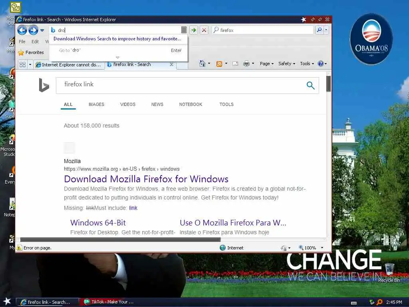The image size is (409, 307).
Task: Click the keyboard tray icon
Action: (354, 303)
